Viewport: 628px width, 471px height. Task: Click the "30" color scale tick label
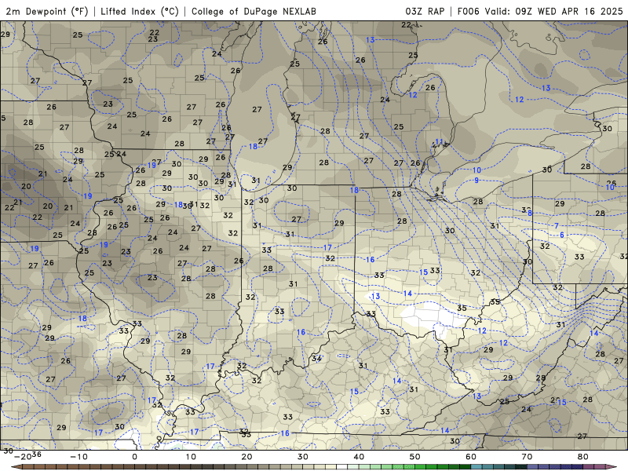tap(303, 457)
